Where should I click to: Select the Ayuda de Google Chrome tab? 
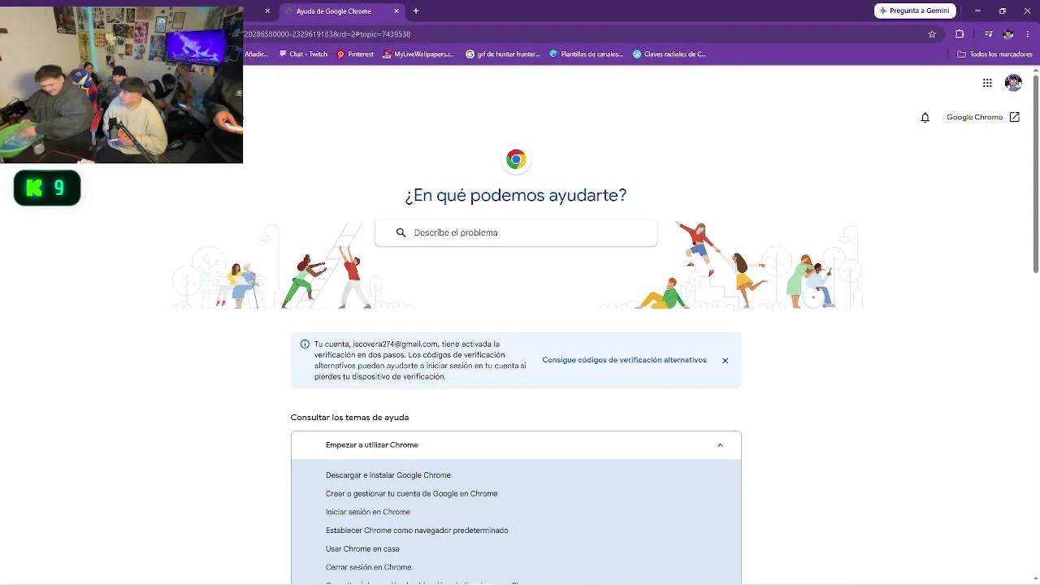click(342, 11)
